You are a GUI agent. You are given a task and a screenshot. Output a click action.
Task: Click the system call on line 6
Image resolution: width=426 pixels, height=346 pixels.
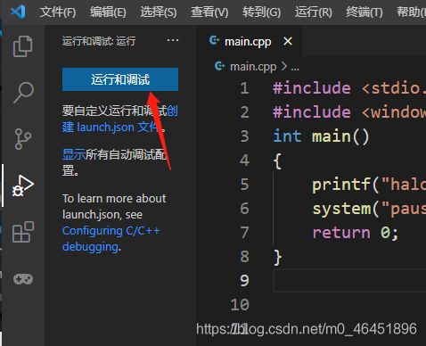pyautogui.click(x=341, y=209)
